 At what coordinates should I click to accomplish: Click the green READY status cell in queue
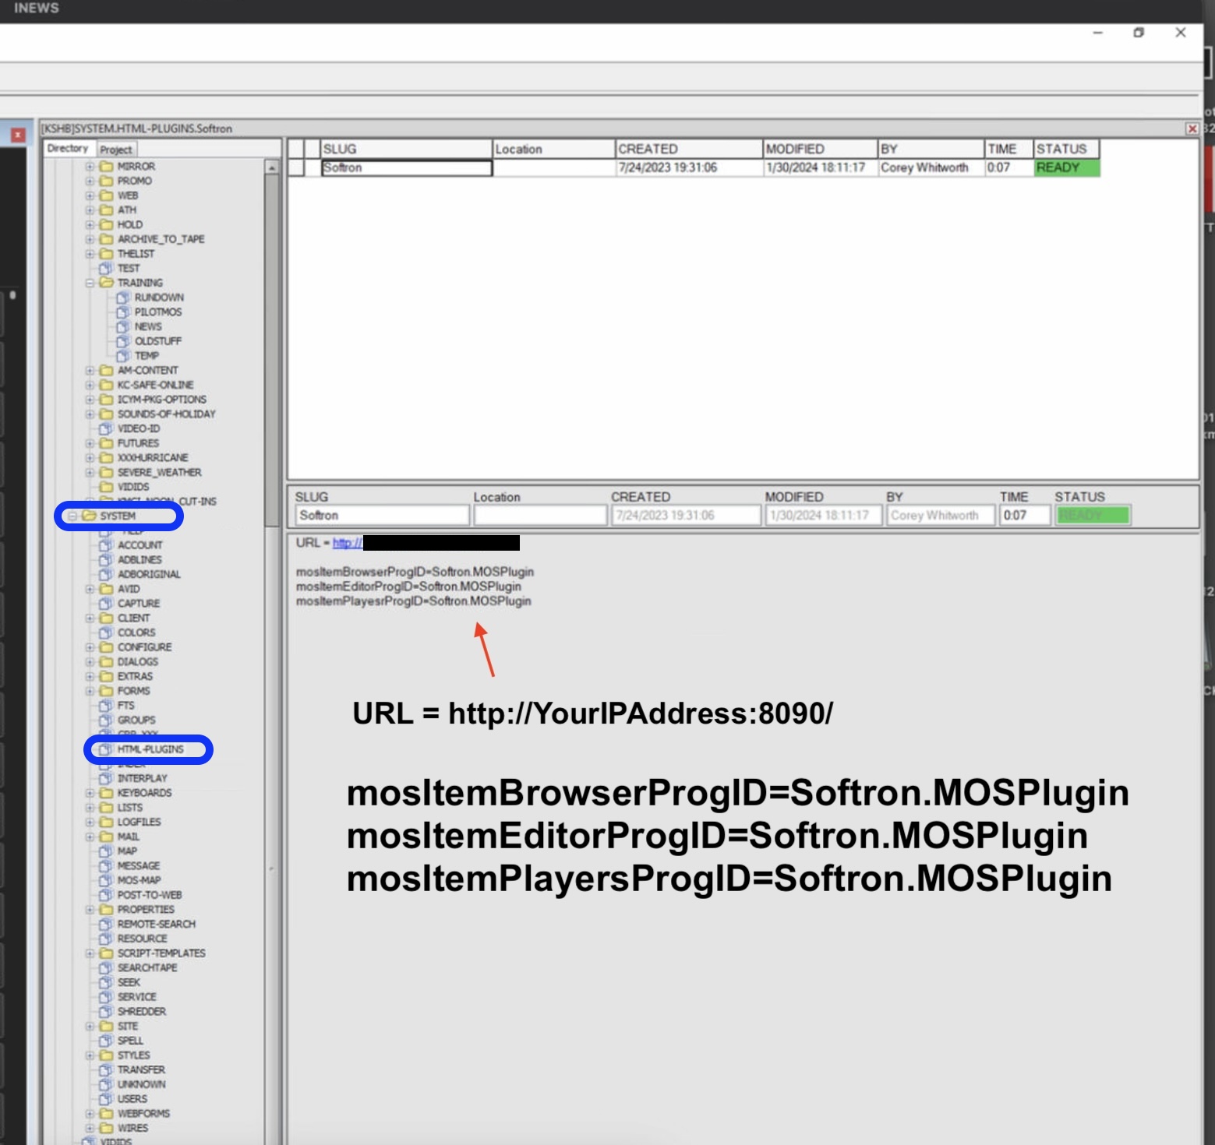(1067, 167)
